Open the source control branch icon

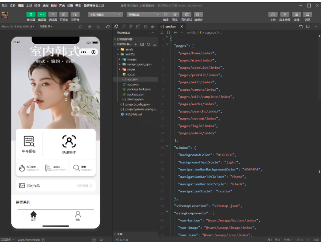[x=131, y=27]
